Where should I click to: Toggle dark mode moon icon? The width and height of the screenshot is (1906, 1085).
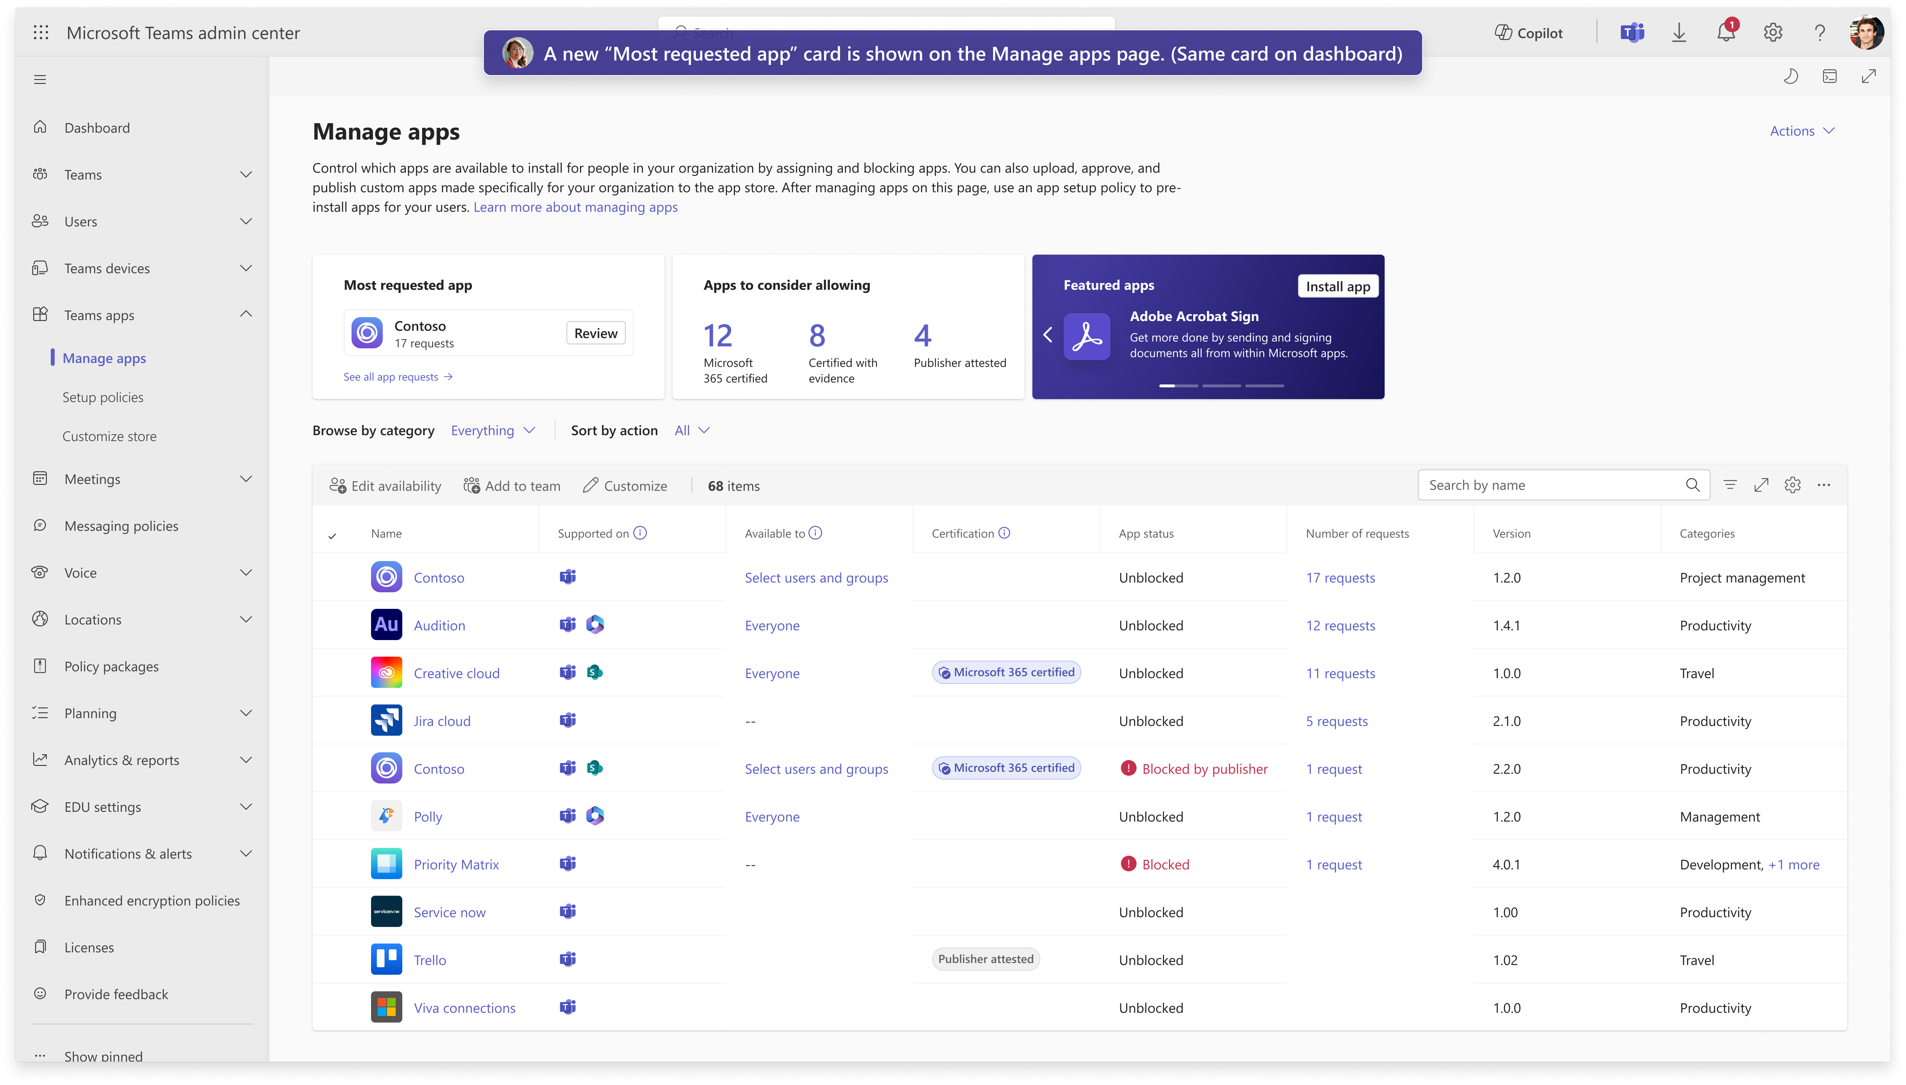click(1790, 77)
